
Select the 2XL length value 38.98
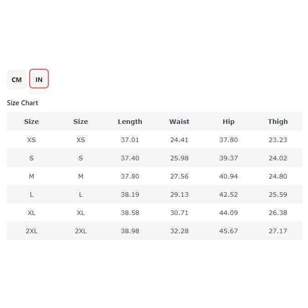click(x=130, y=231)
